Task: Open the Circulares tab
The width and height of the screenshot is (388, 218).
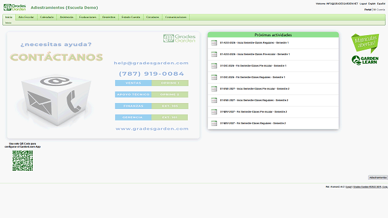Action: click(x=152, y=17)
